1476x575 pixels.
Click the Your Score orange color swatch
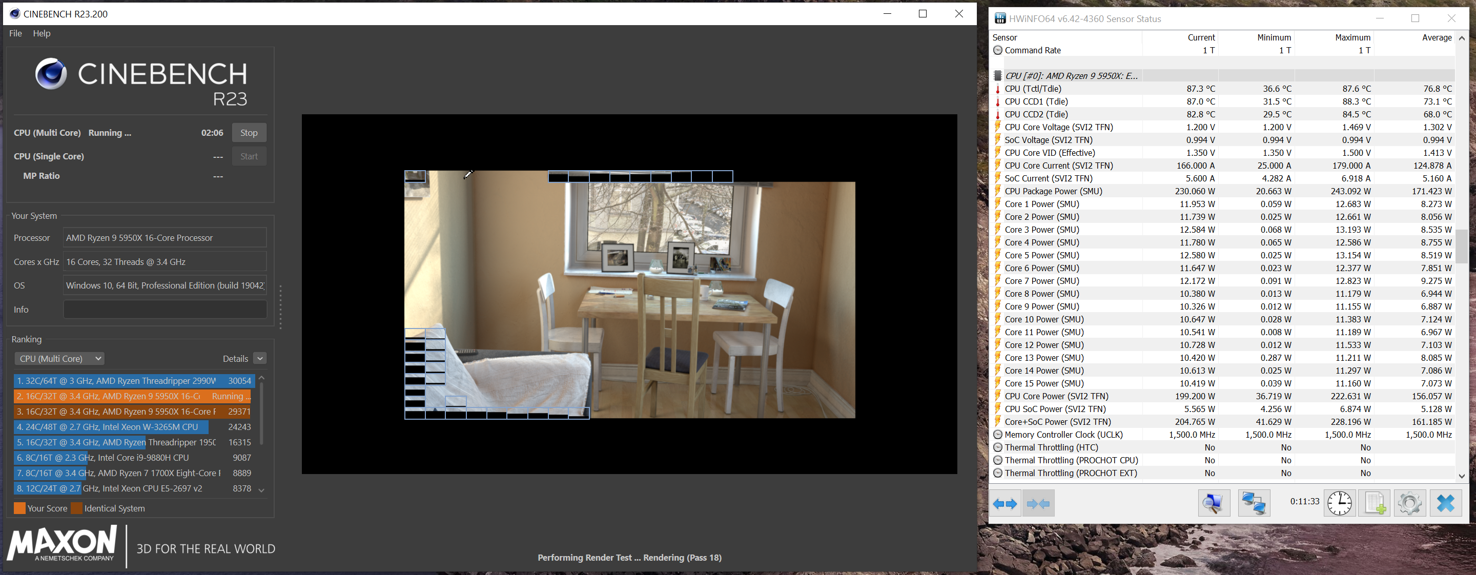click(x=19, y=508)
